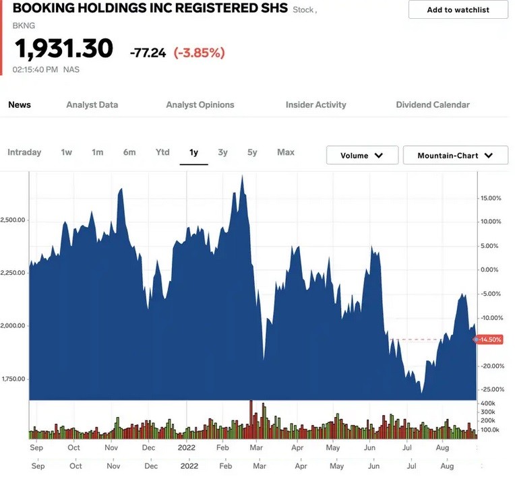Viewport: 515px width, 479px height.
Task: Change chart to 3y range
Action: tap(223, 152)
